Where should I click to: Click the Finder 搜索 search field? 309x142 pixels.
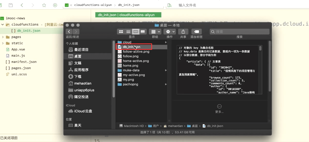point(239,32)
